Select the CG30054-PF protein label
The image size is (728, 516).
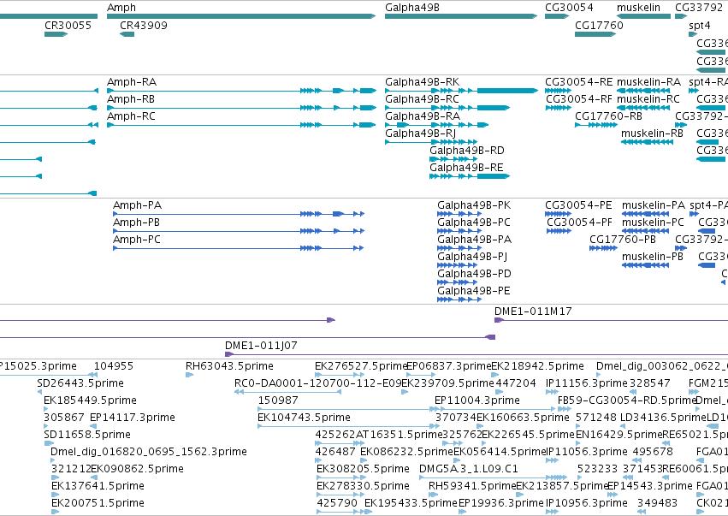[579, 222]
